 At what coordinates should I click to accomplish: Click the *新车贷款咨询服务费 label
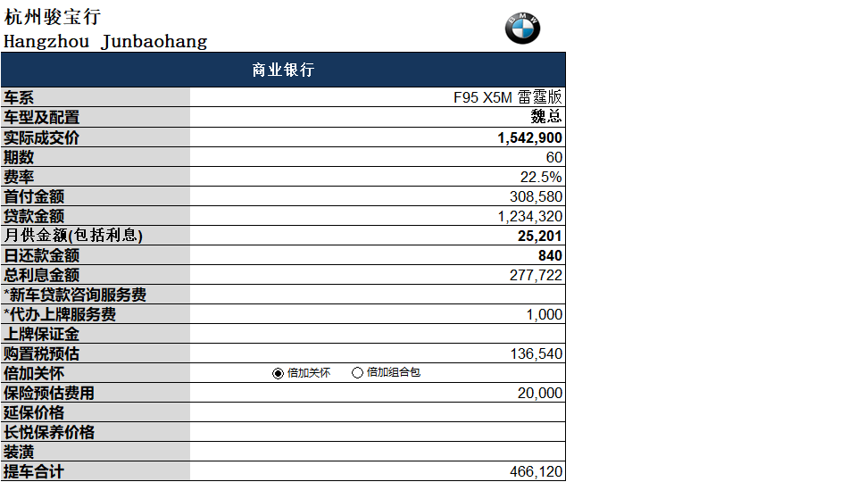75,295
